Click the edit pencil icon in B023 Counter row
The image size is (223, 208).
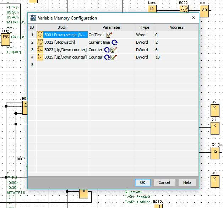(x=114, y=50)
